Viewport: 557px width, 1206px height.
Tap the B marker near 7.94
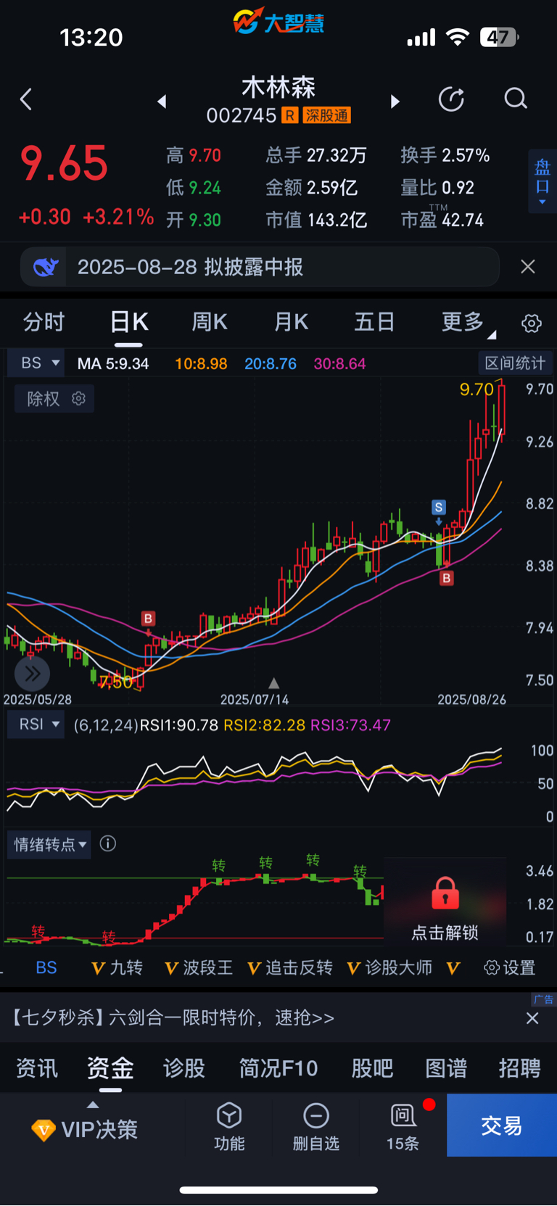point(148,619)
